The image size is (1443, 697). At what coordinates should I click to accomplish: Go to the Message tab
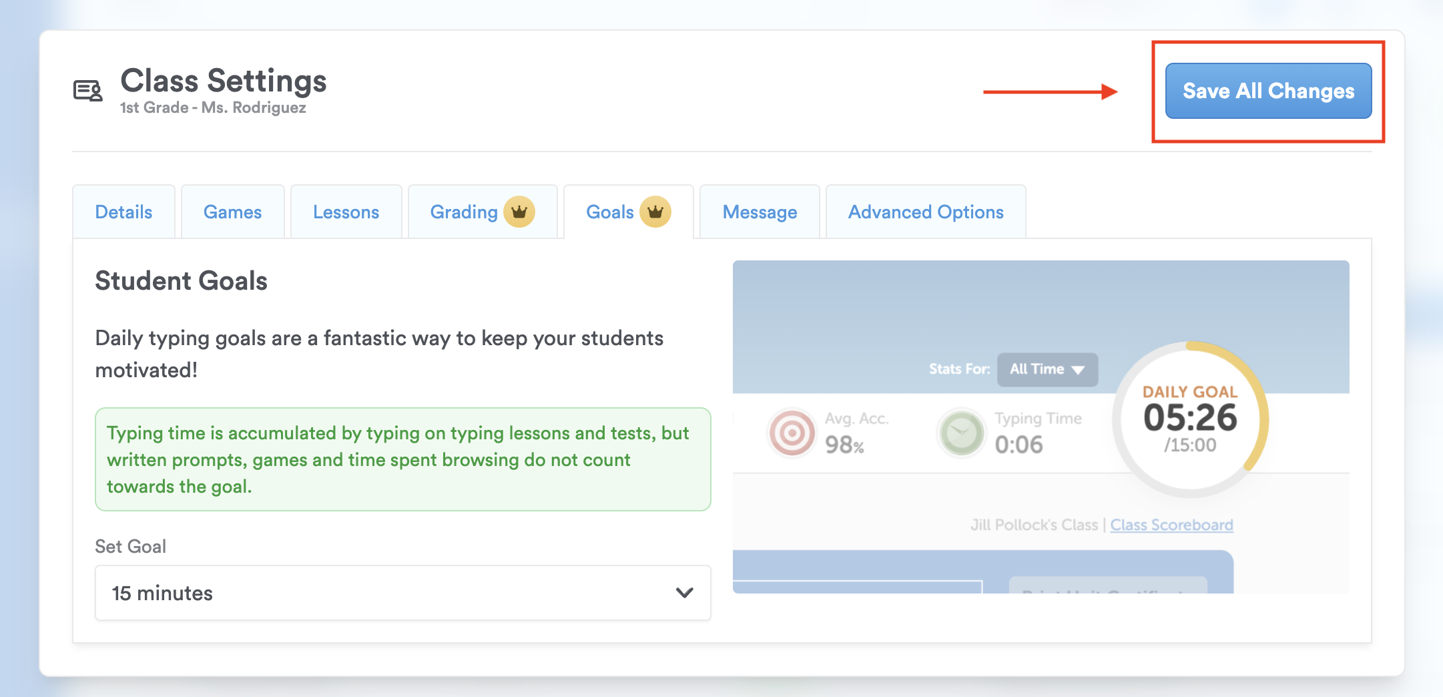(x=760, y=212)
